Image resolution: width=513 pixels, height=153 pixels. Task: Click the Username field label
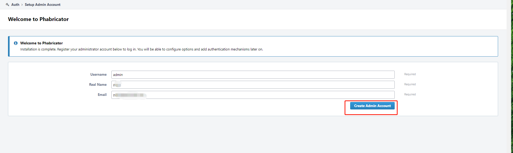pyautogui.click(x=98, y=74)
